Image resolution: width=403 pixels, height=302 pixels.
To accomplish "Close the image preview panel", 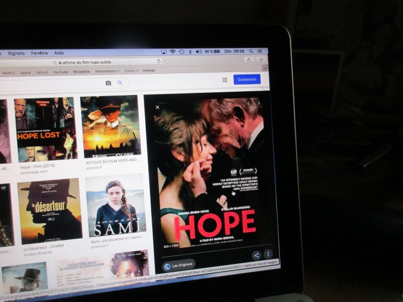I will tap(157, 107).
